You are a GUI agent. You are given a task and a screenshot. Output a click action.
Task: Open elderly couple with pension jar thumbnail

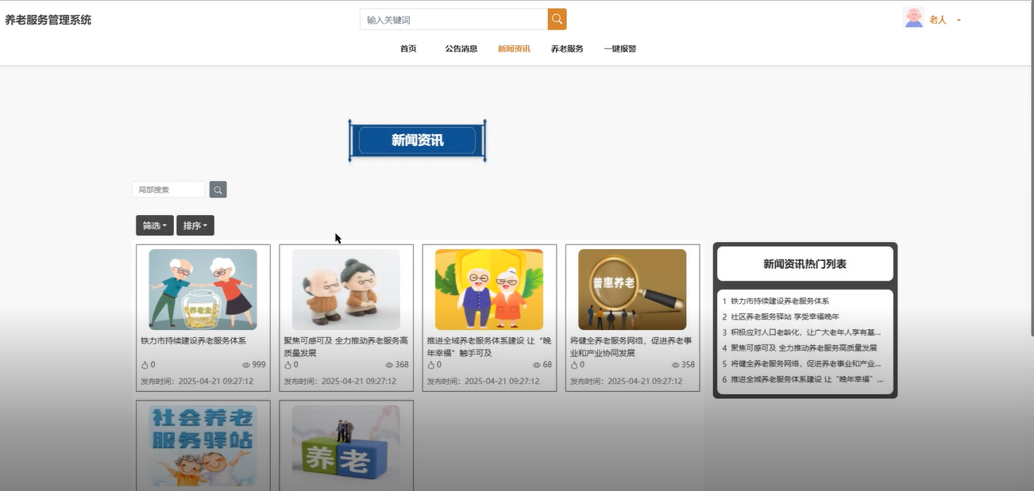tap(203, 290)
